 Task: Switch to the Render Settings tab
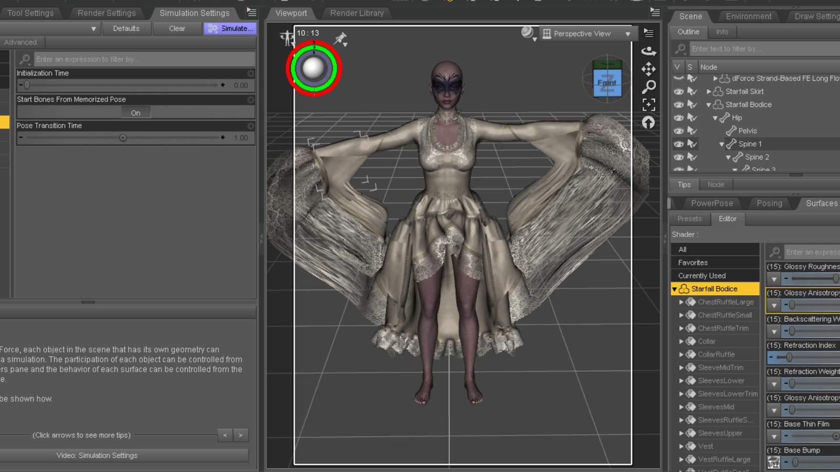point(107,13)
